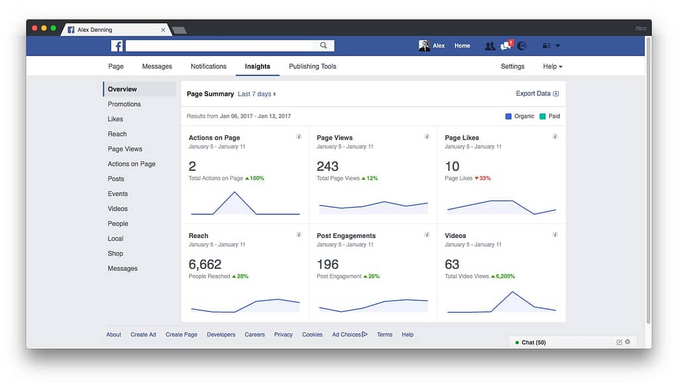
Task: Click the Paid teal legend swatch
Action: pyautogui.click(x=543, y=116)
